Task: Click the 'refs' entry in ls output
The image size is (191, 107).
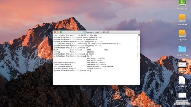Action: (106, 50)
